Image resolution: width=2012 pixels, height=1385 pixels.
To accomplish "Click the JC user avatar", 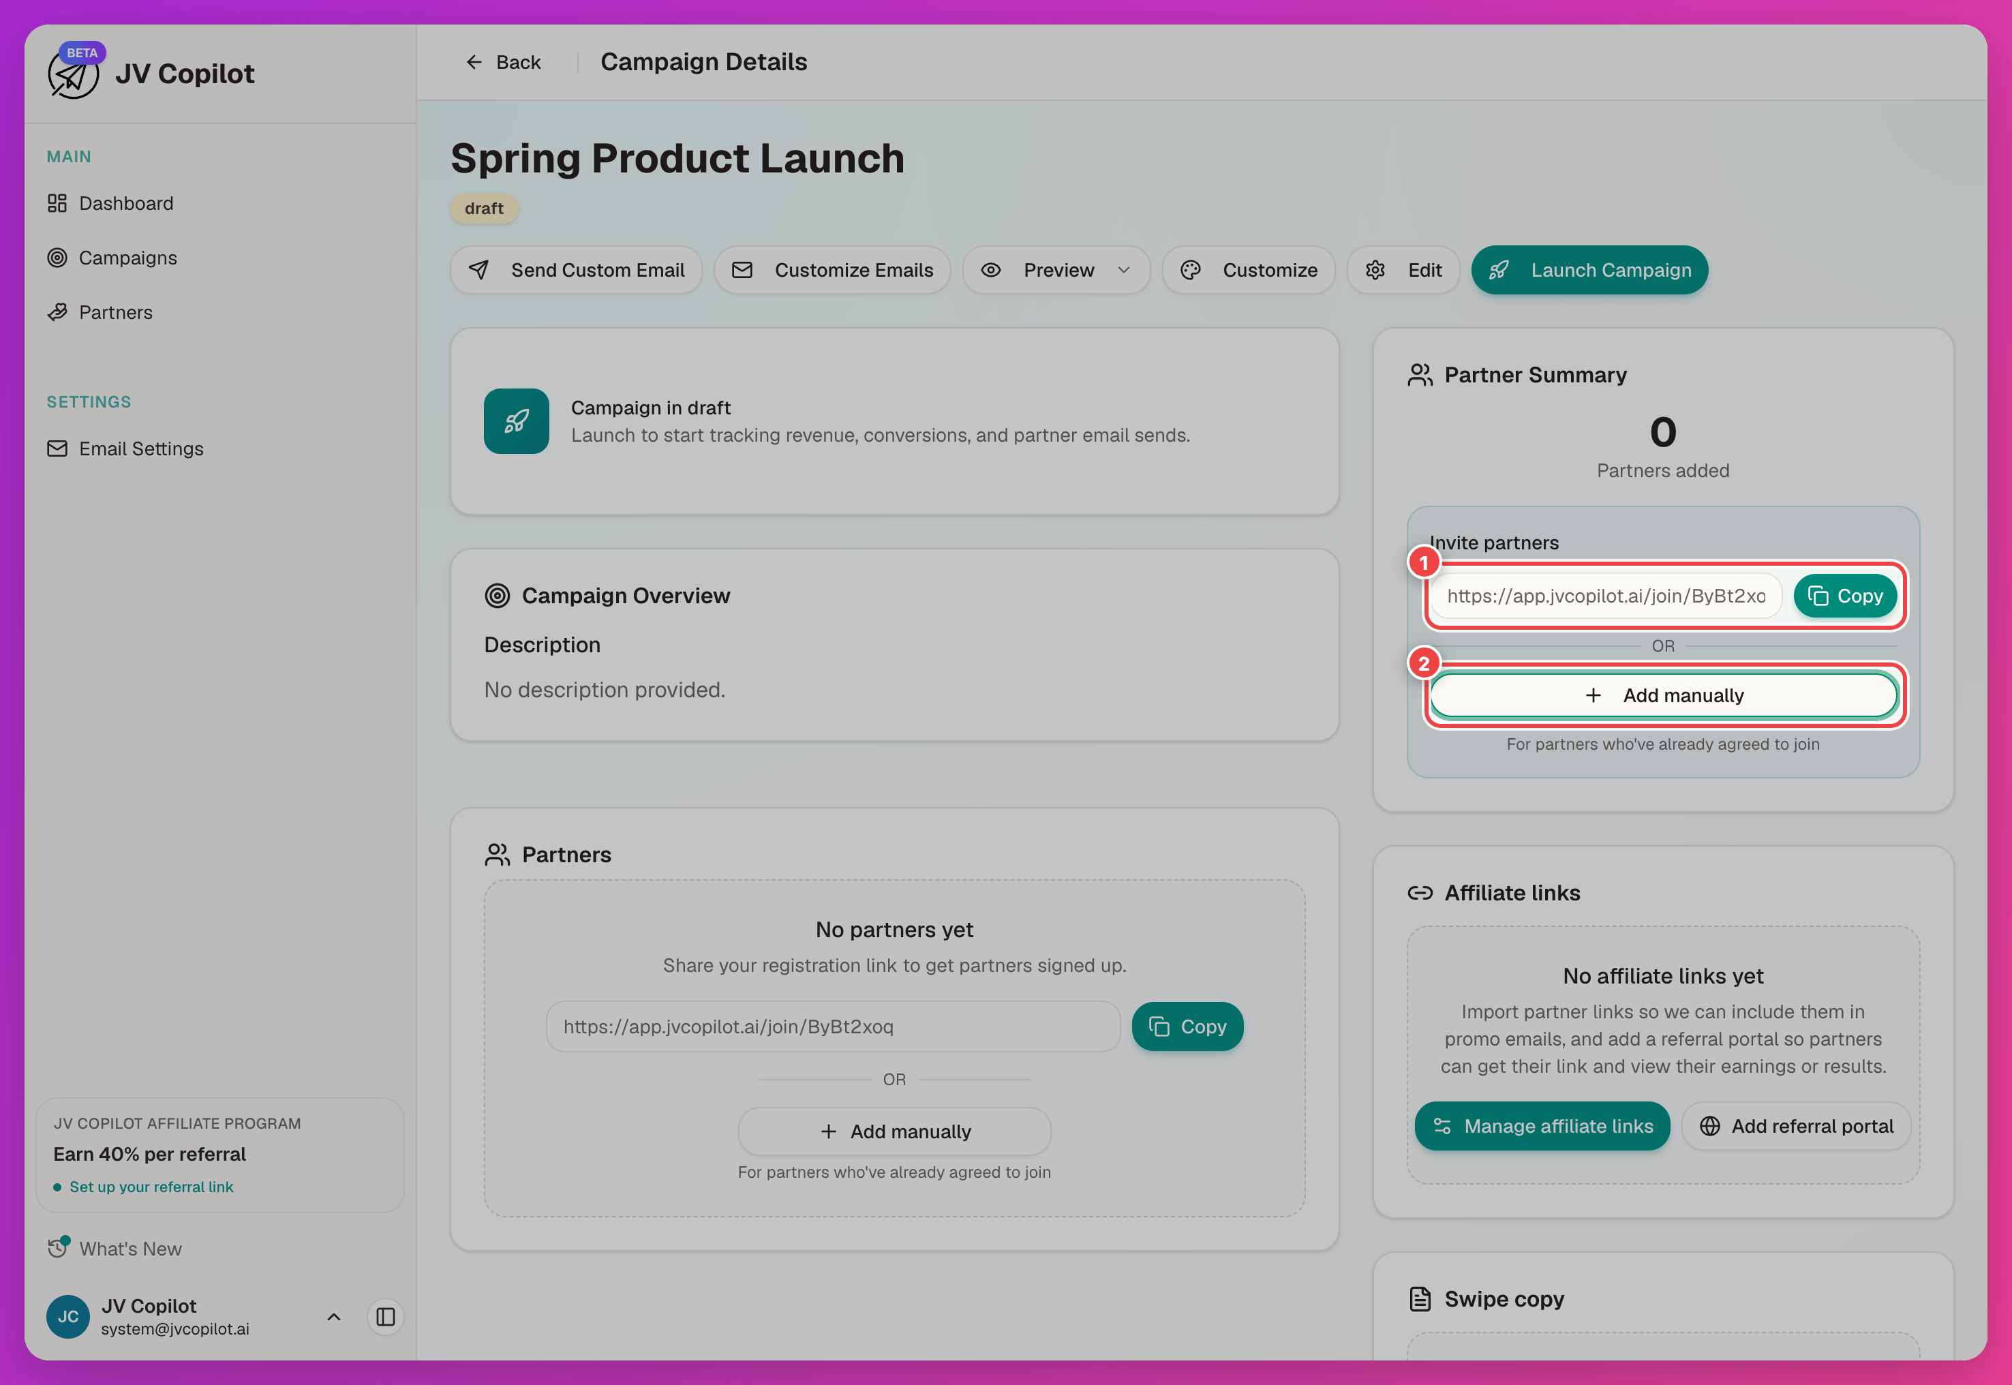I will (67, 1316).
